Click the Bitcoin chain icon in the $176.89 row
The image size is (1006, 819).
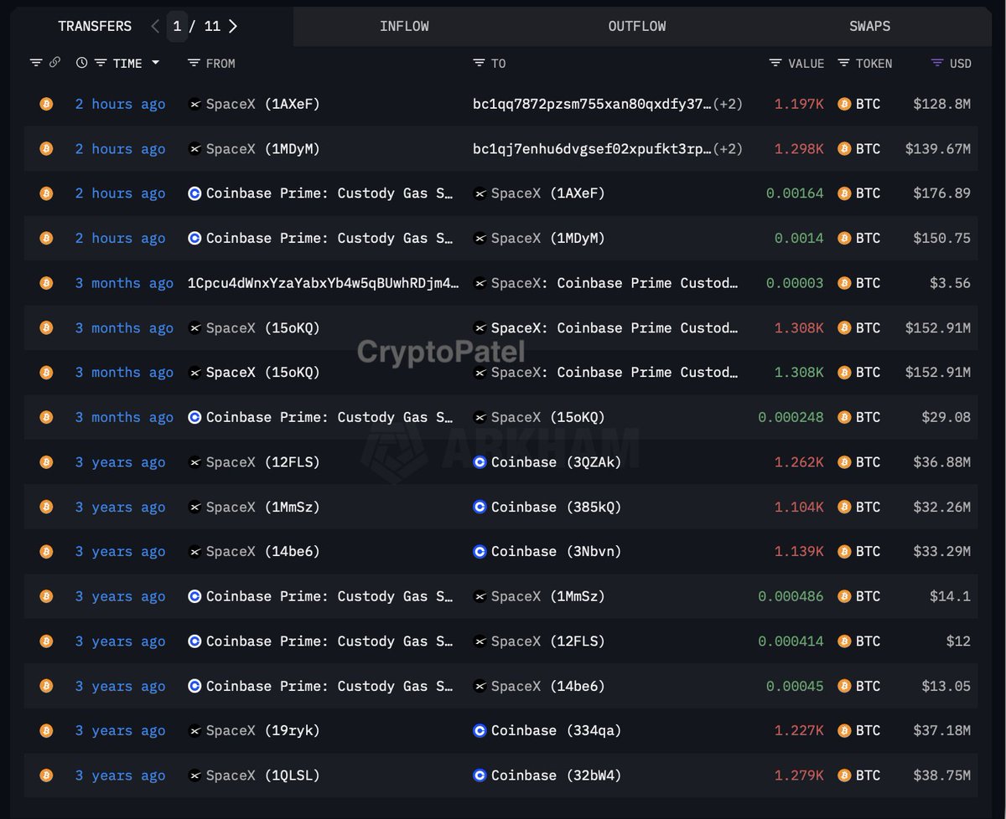46,193
